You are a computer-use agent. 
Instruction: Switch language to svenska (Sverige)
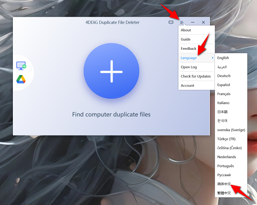[x=231, y=130]
